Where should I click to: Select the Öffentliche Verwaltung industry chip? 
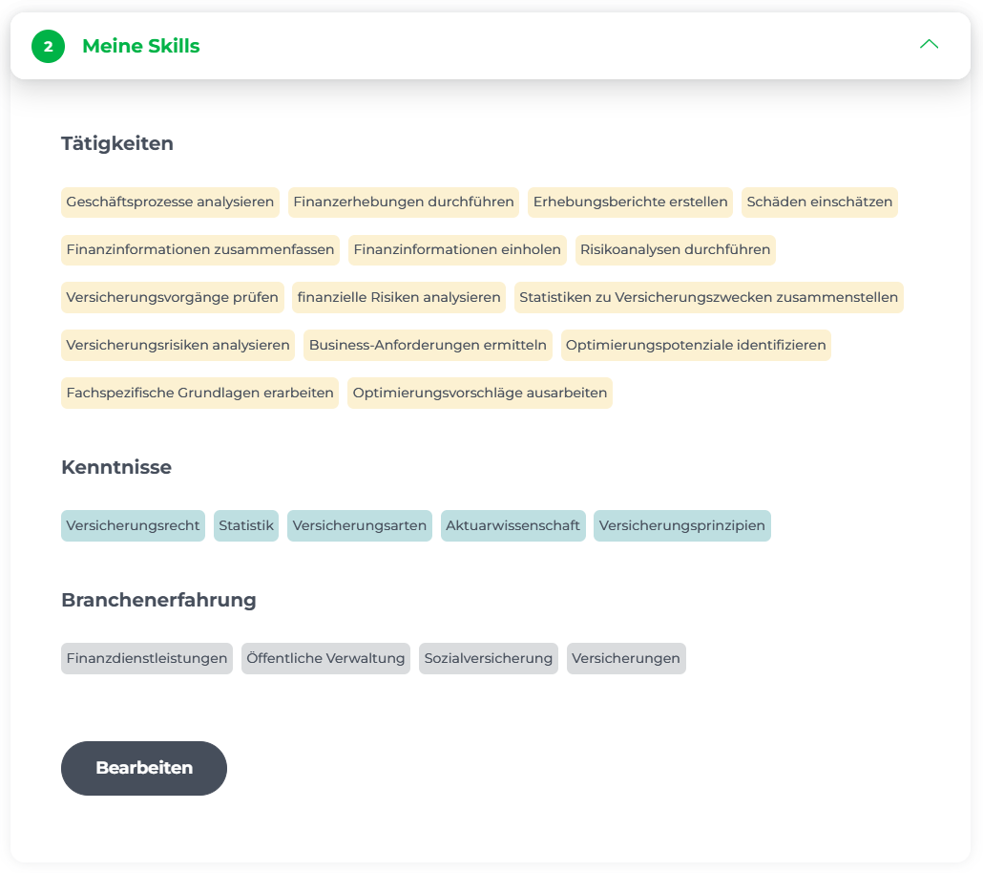[325, 659]
